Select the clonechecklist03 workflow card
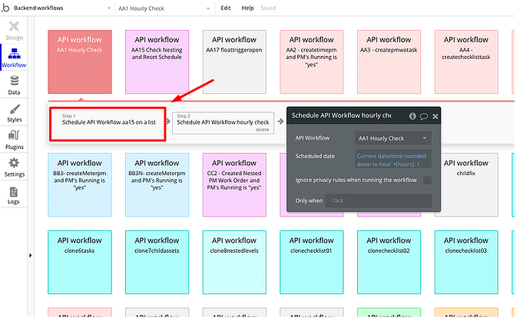The width and height of the screenshot is (530, 328). [466, 263]
